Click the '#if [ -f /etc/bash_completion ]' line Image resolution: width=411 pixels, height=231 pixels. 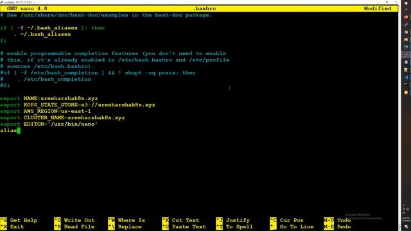(x=98, y=73)
